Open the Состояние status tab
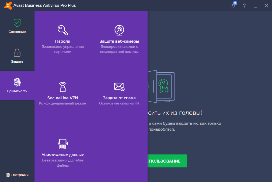The height and width of the screenshot is (182, 272). coord(17,26)
